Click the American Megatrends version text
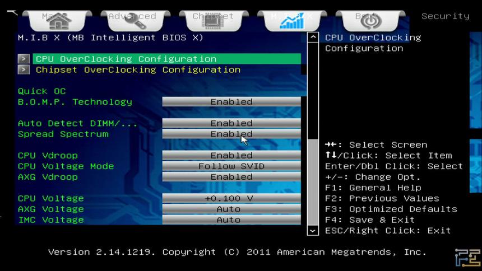 [x=237, y=253]
